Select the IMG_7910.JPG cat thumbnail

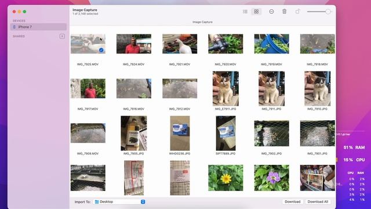[318, 89]
